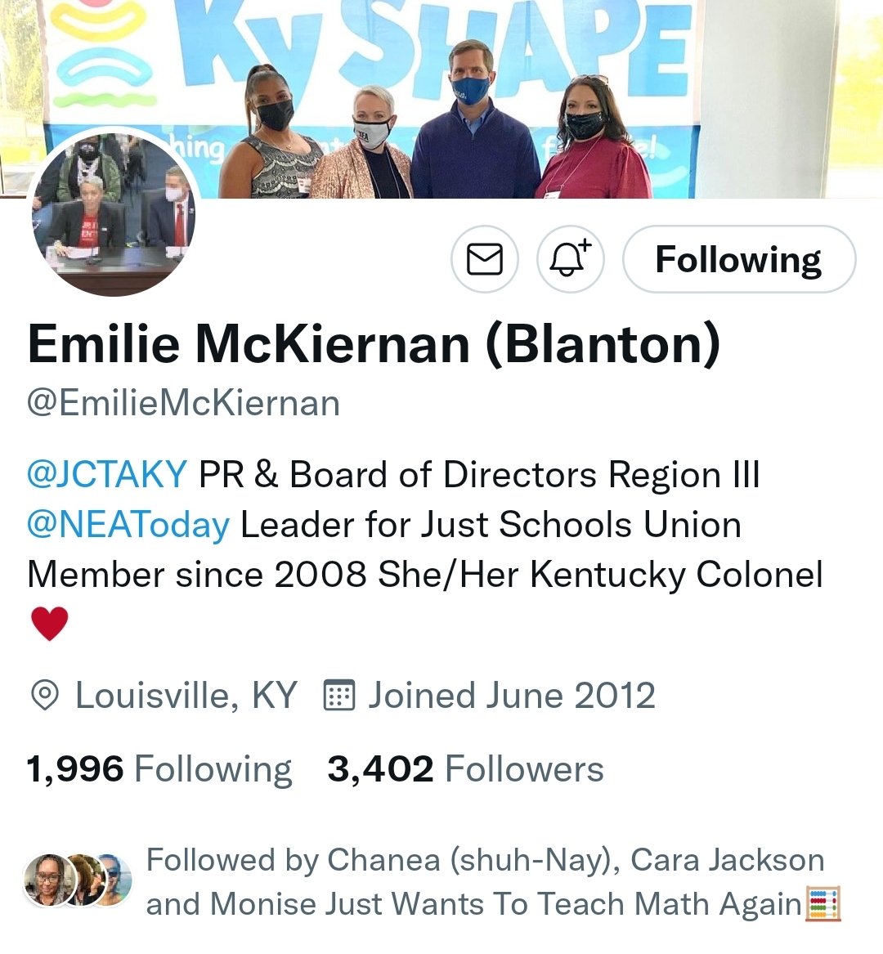The image size is (883, 954).
Task: Turn on notifications with bell icon
Action: coord(570,259)
